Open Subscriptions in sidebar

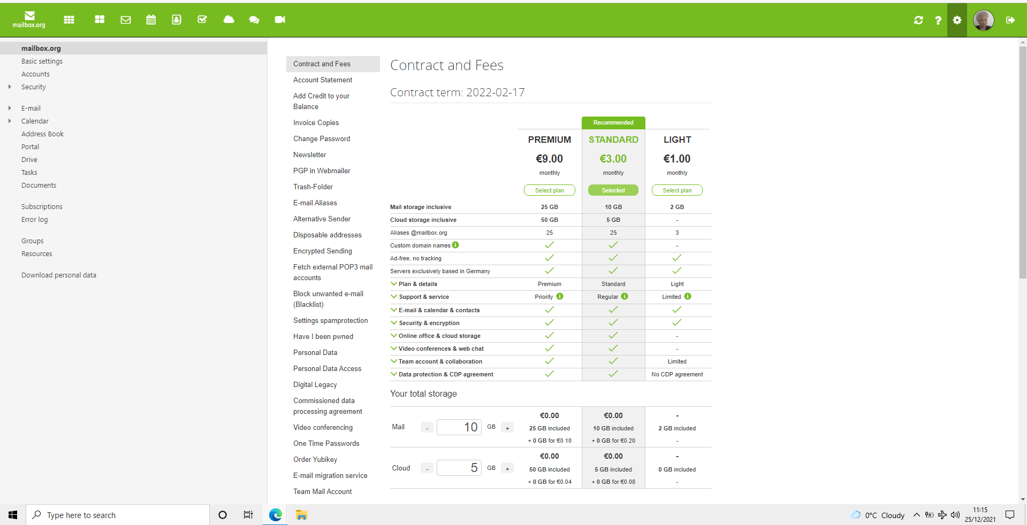[42, 206]
